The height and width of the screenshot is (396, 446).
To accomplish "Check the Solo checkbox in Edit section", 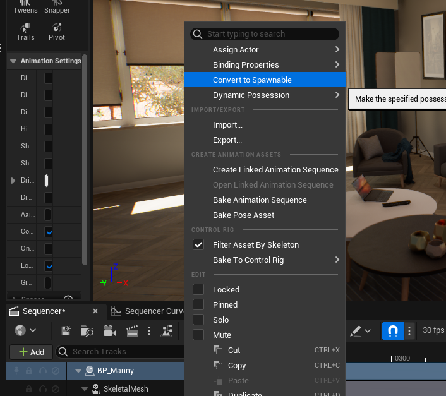I will (x=198, y=320).
